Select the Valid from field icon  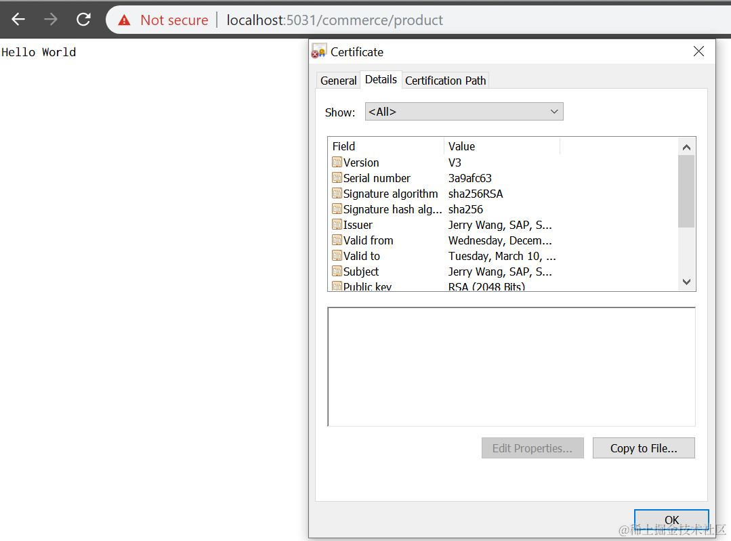click(x=337, y=240)
